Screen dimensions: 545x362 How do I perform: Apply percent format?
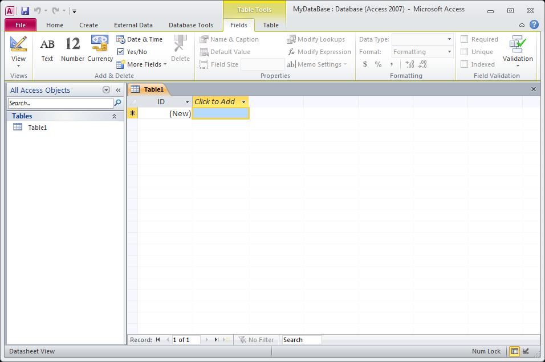click(x=378, y=64)
